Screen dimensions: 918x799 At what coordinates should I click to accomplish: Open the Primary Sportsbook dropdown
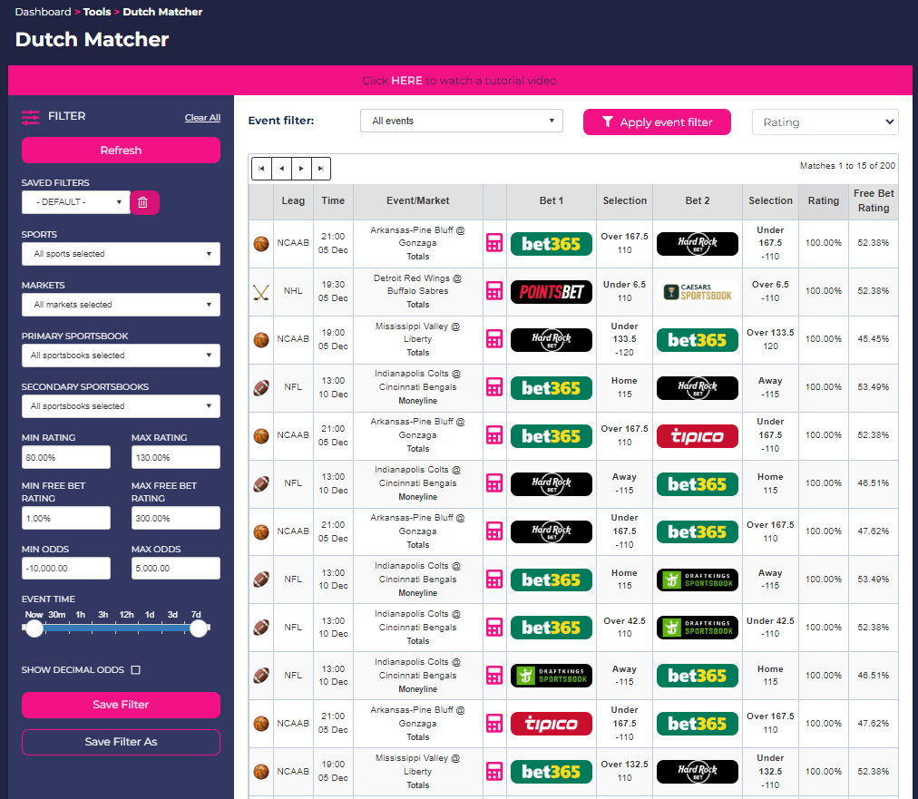tap(122, 356)
